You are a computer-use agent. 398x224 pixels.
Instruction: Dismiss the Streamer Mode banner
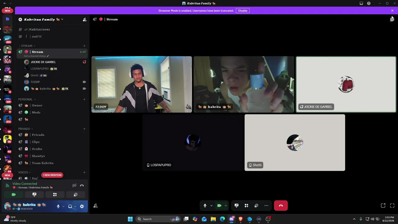click(392, 11)
